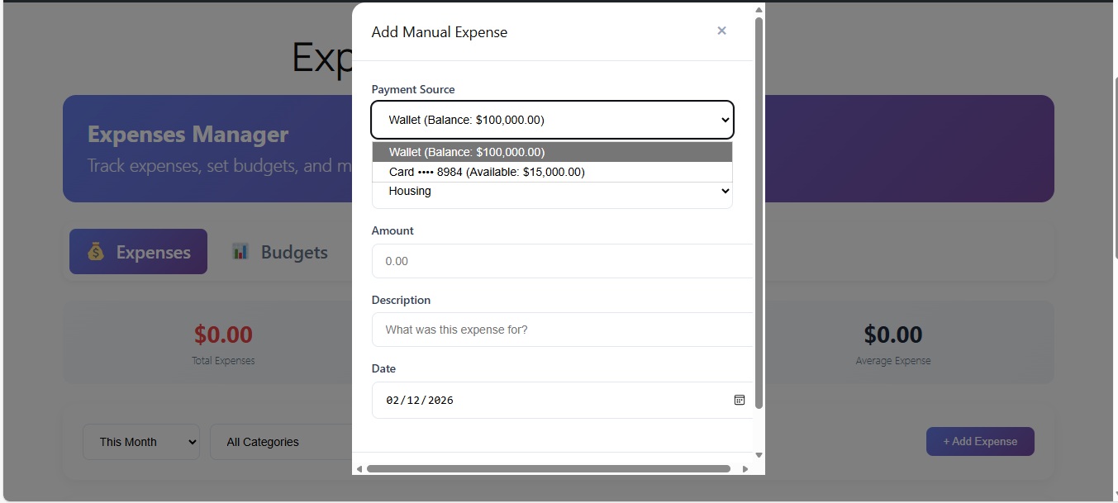
Task: Switch to the Budgets tab
Action: pos(281,252)
